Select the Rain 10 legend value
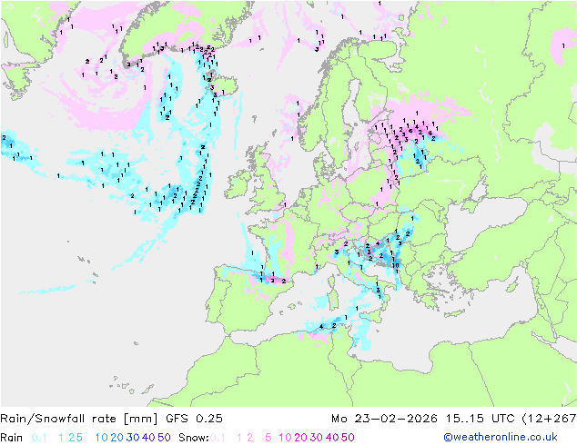 pyautogui.click(x=102, y=438)
